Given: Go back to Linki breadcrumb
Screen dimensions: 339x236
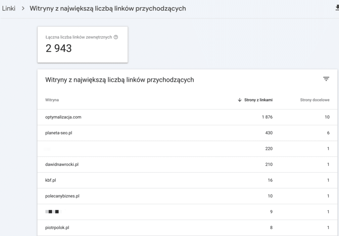Looking at the screenshot, I should tap(9, 8).
